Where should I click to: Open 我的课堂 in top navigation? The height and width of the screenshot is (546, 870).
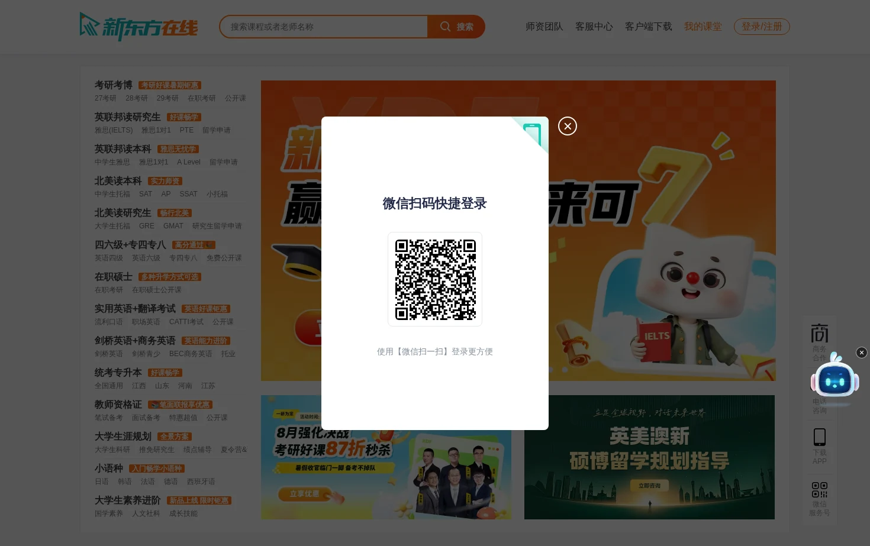click(x=703, y=27)
